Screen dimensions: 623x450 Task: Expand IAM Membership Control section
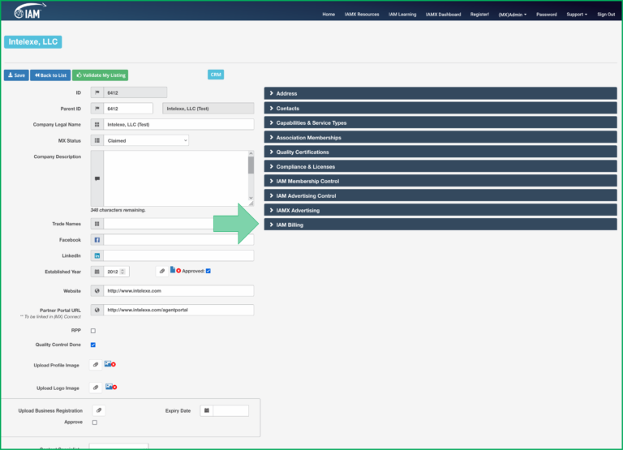pyautogui.click(x=440, y=181)
